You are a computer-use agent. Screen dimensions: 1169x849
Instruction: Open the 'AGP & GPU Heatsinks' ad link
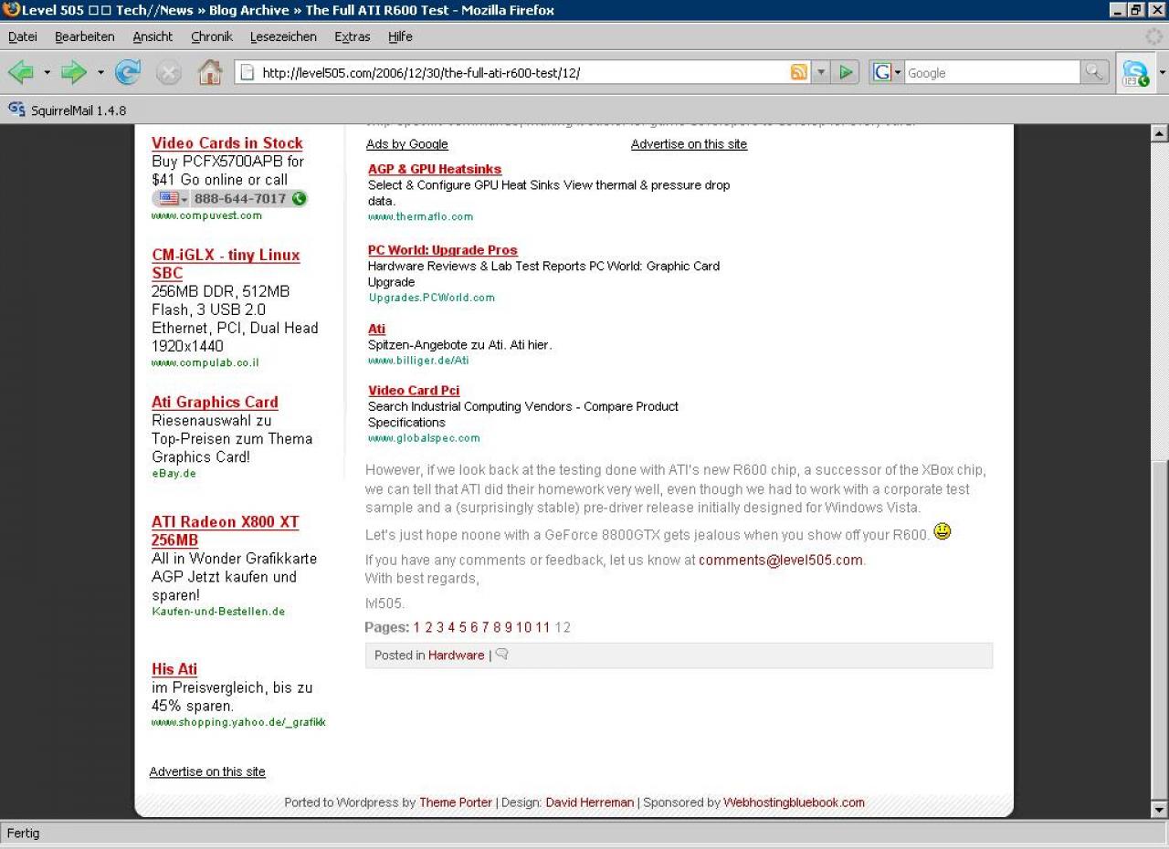(x=435, y=169)
